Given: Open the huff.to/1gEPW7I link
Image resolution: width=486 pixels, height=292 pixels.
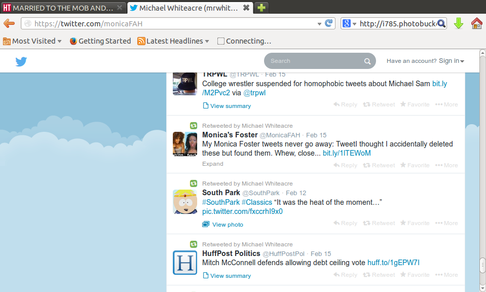Looking at the screenshot, I should [393, 263].
